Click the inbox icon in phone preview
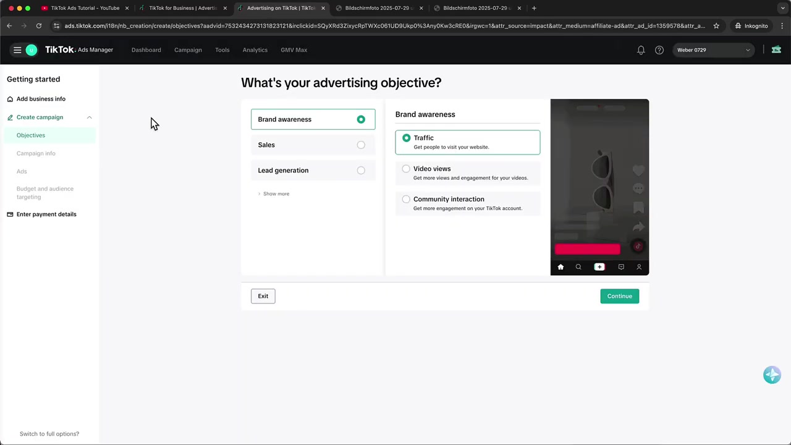Viewport: 791px width, 445px height. [621, 267]
